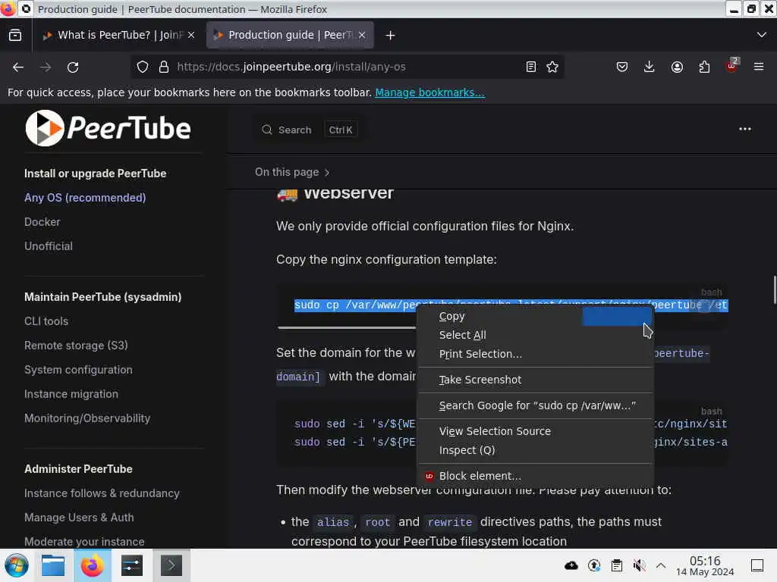Click clipboard tray icon

pos(616,565)
